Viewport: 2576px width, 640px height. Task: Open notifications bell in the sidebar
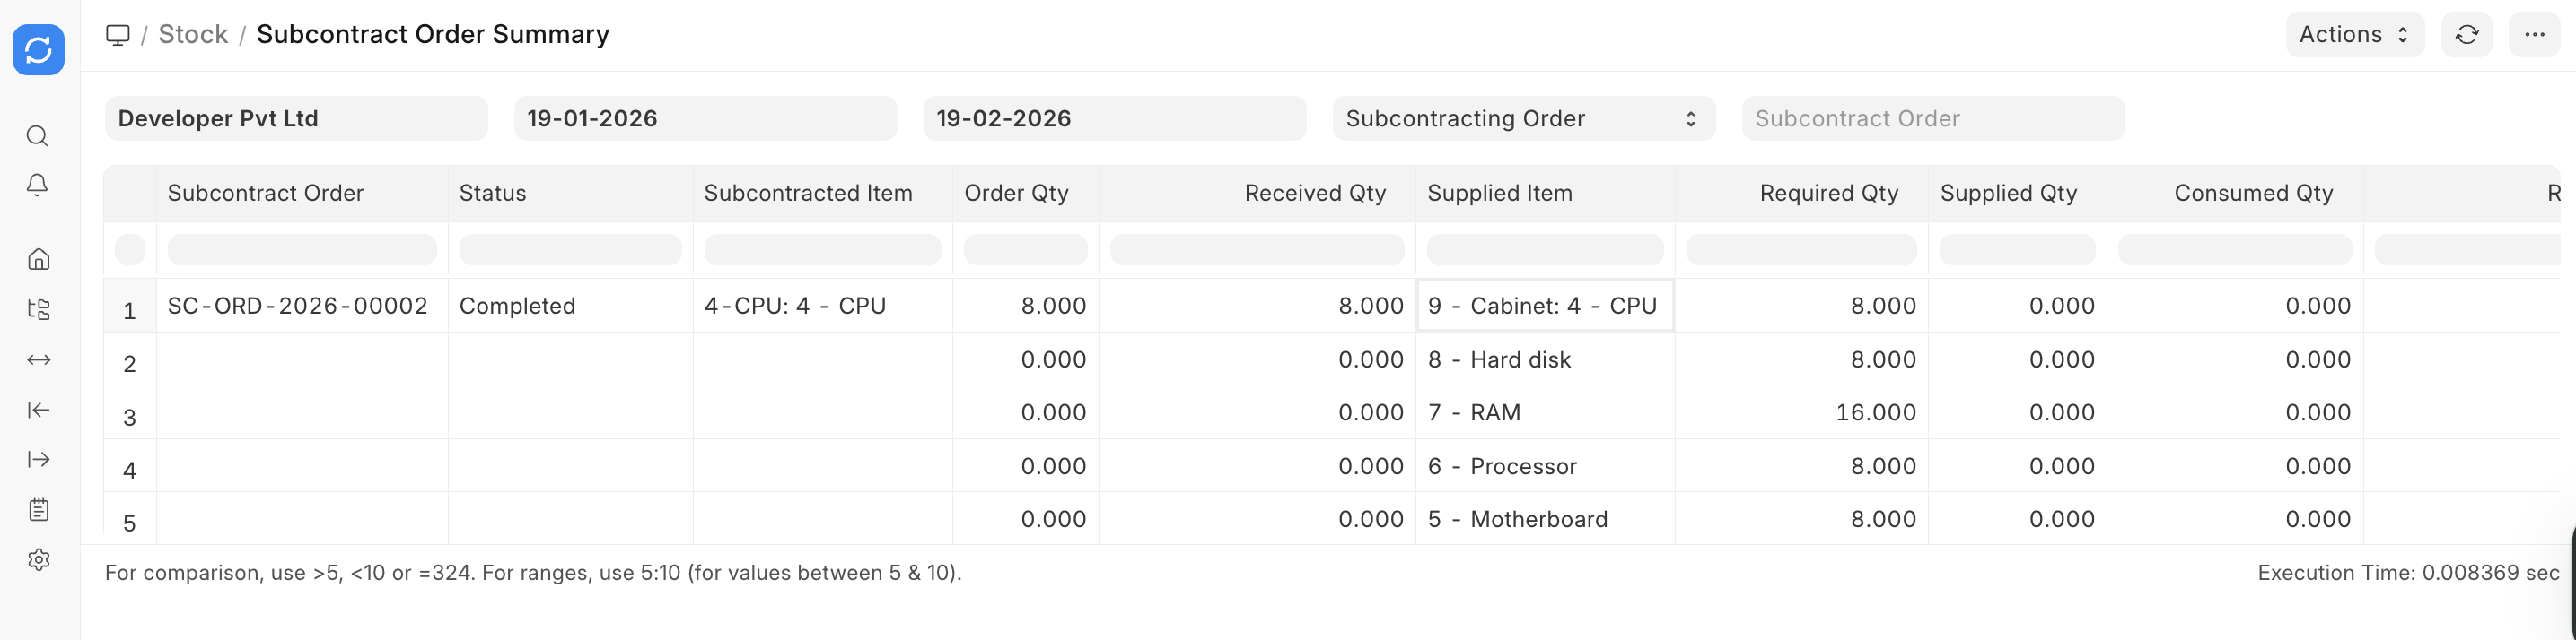pos(38,186)
